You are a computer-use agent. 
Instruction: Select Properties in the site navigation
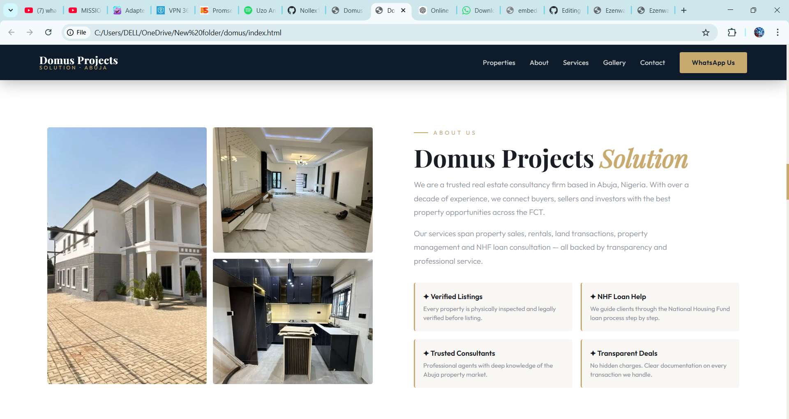(x=499, y=62)
